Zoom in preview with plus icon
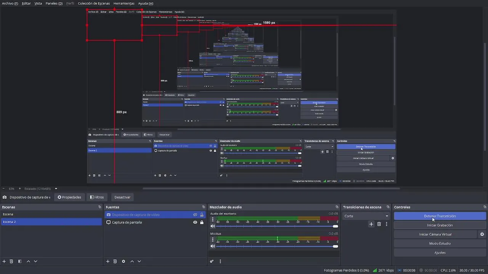488x274 pixels. pos(20,189)
